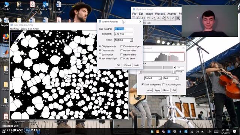Open the File menu in Fiji
240x135 pixels.
pyautogui.click(x=134, y=13)
